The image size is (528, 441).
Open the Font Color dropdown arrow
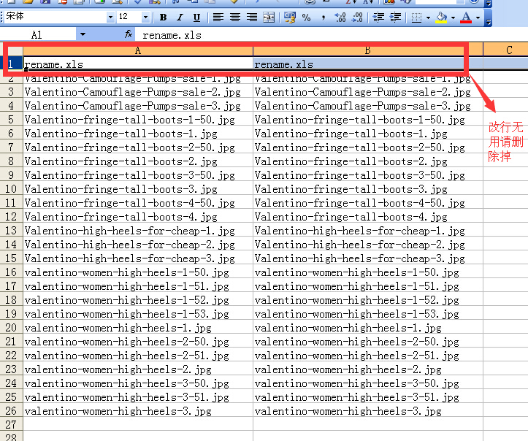478,18
